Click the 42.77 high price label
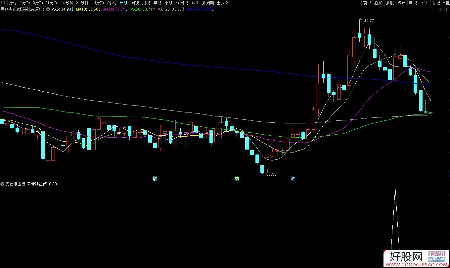This screenshot has width=450, height=268. [x=369, y=21]
